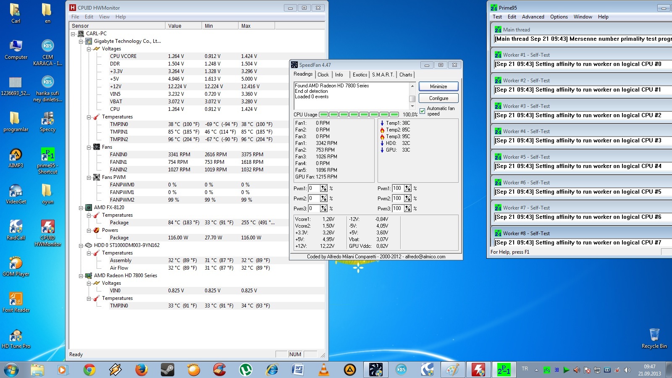The image size is (672, 378).
Task: Click the Minimize button in SpeedFan
Action: (438, 87)
